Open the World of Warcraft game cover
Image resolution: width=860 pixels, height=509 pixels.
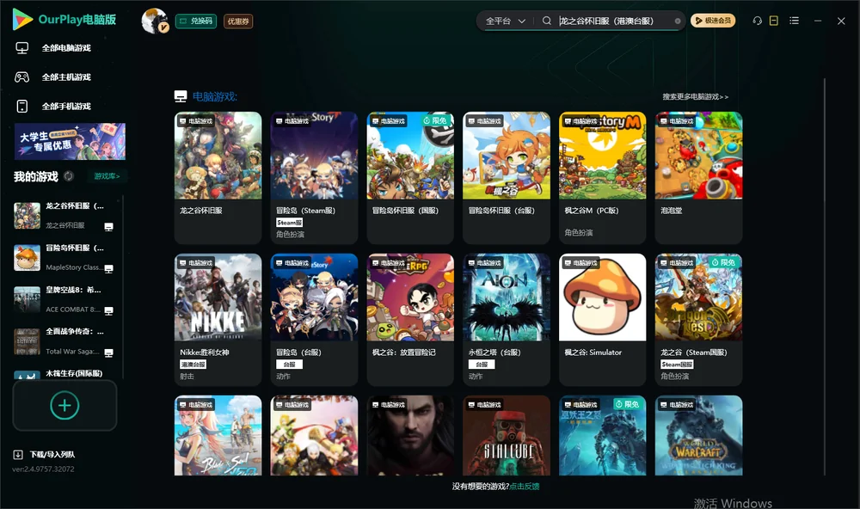click(698, 436)
